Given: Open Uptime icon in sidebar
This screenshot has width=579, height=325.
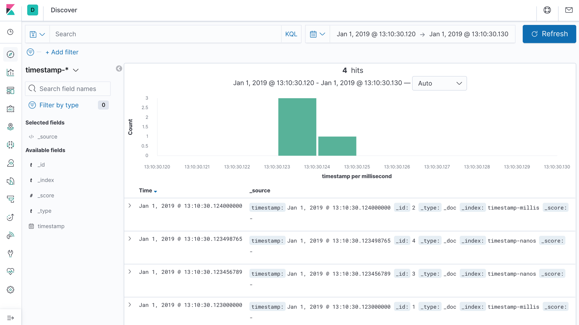Looking at the screenshot, I should click(11, 217).
